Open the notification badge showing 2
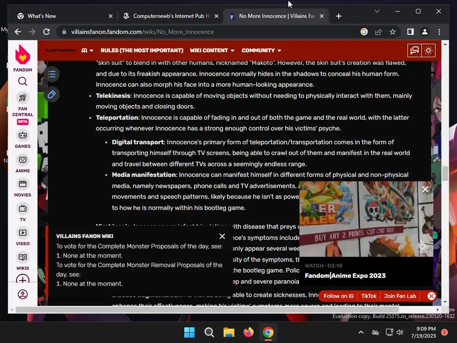 tap(444, 332)
